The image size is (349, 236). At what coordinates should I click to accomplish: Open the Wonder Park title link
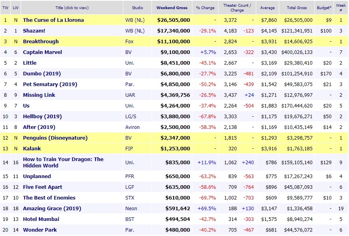[x=40, y=230]
